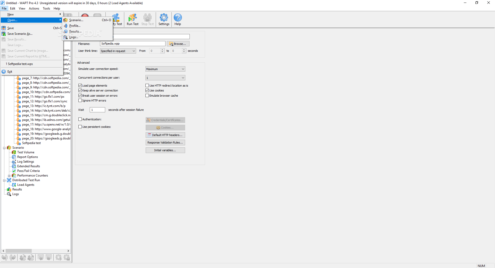Select Performance Counters in the tree
Screen dimensions: 495x268
coord(32,175)
